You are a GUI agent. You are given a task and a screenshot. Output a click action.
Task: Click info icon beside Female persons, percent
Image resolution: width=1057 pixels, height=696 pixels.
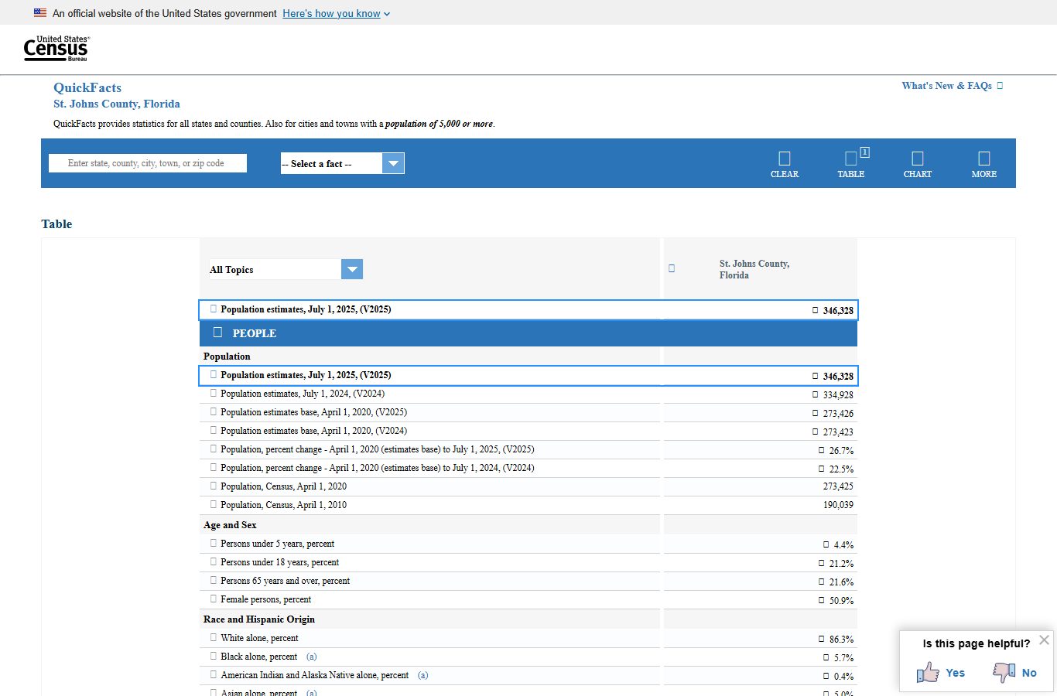coord(214,599)
